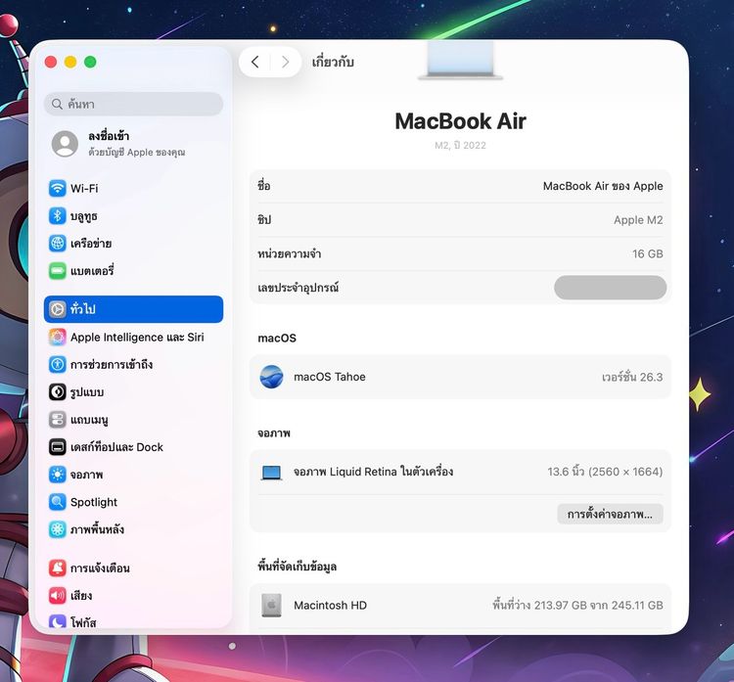Click the macOS Tahoe logo icon
Viewport: 734px width, 682px height.
coord(271,377)
